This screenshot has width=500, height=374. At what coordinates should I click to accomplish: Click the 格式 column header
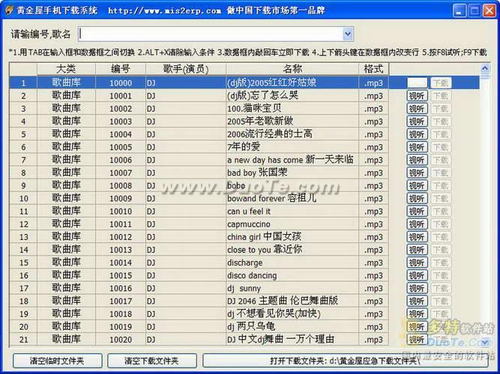tap(373, 69)
